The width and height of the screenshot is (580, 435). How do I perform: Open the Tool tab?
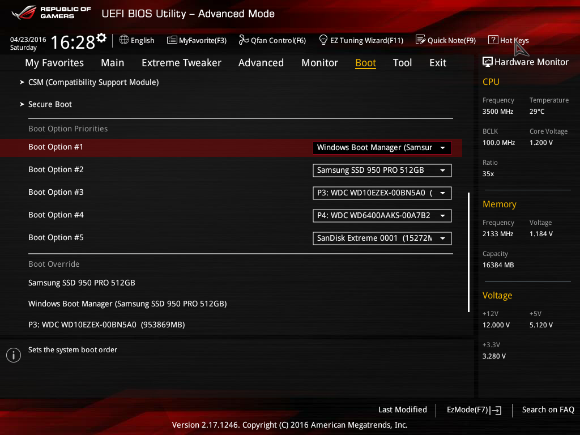click(402, 63)
